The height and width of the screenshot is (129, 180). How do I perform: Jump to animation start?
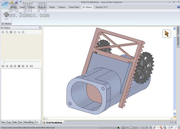[x=3, y=66]
